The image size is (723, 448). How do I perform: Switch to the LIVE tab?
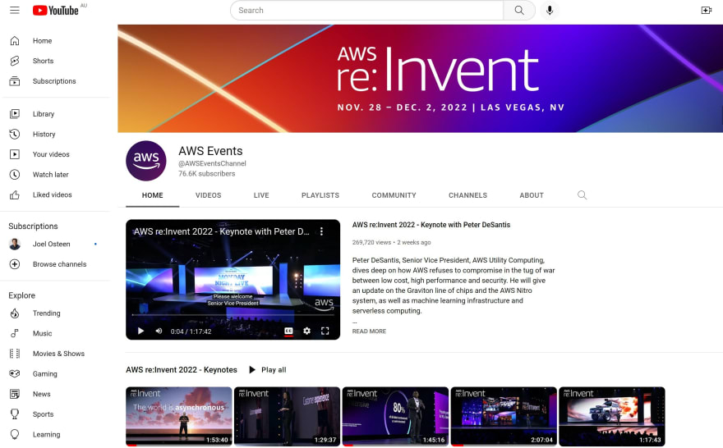[x=261, y=195]
